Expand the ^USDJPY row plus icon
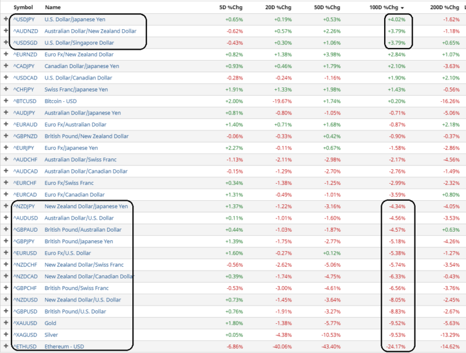Viewport: 466px width, 353px height. pos(6,19)
